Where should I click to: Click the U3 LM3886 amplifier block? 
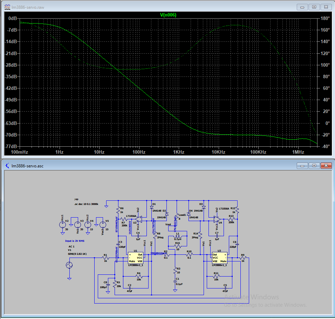219,258
